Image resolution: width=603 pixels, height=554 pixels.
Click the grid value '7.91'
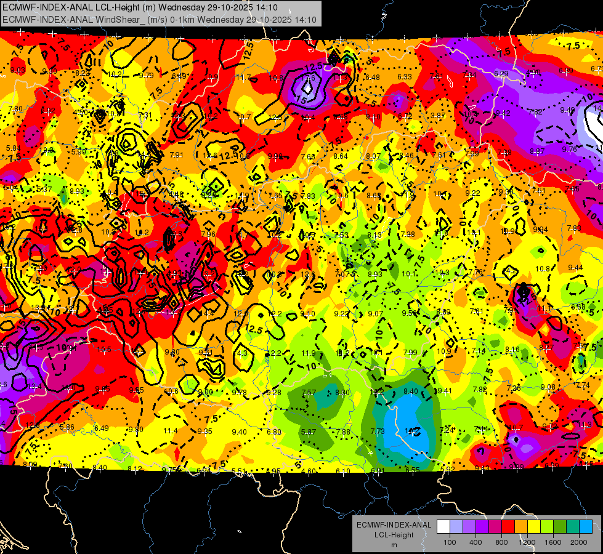(177, 155)
